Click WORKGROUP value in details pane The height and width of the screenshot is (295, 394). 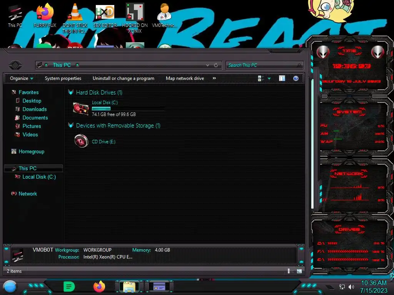coord(97,250)
